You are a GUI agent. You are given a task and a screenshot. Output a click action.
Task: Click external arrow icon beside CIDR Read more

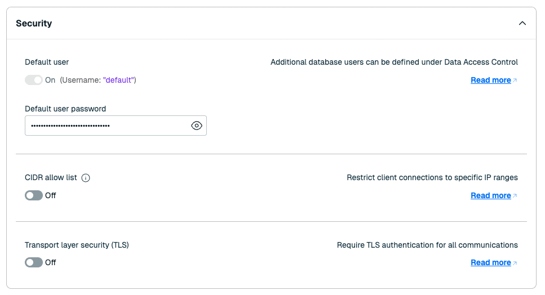click(515, 196)
